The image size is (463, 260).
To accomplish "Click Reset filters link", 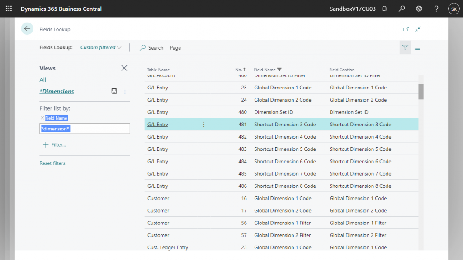I will [52, 163].
